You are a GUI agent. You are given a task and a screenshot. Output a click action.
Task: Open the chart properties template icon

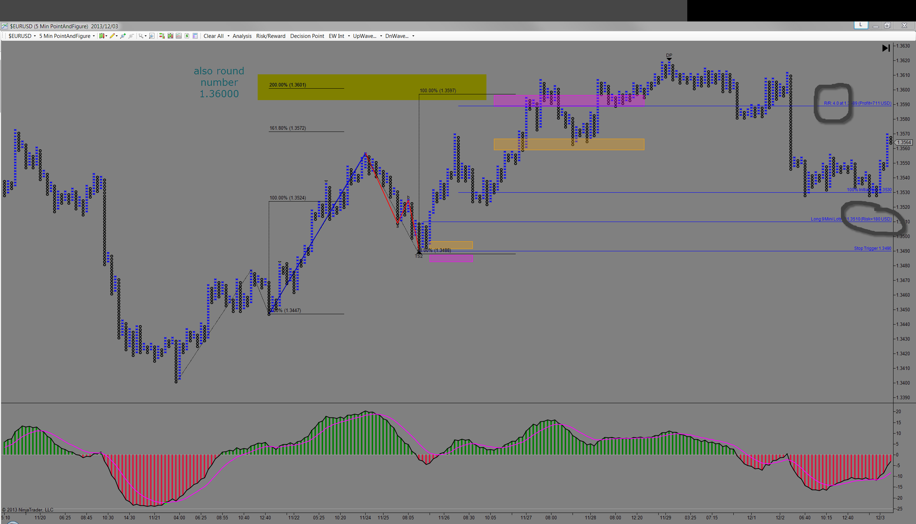tap(195, 36)
